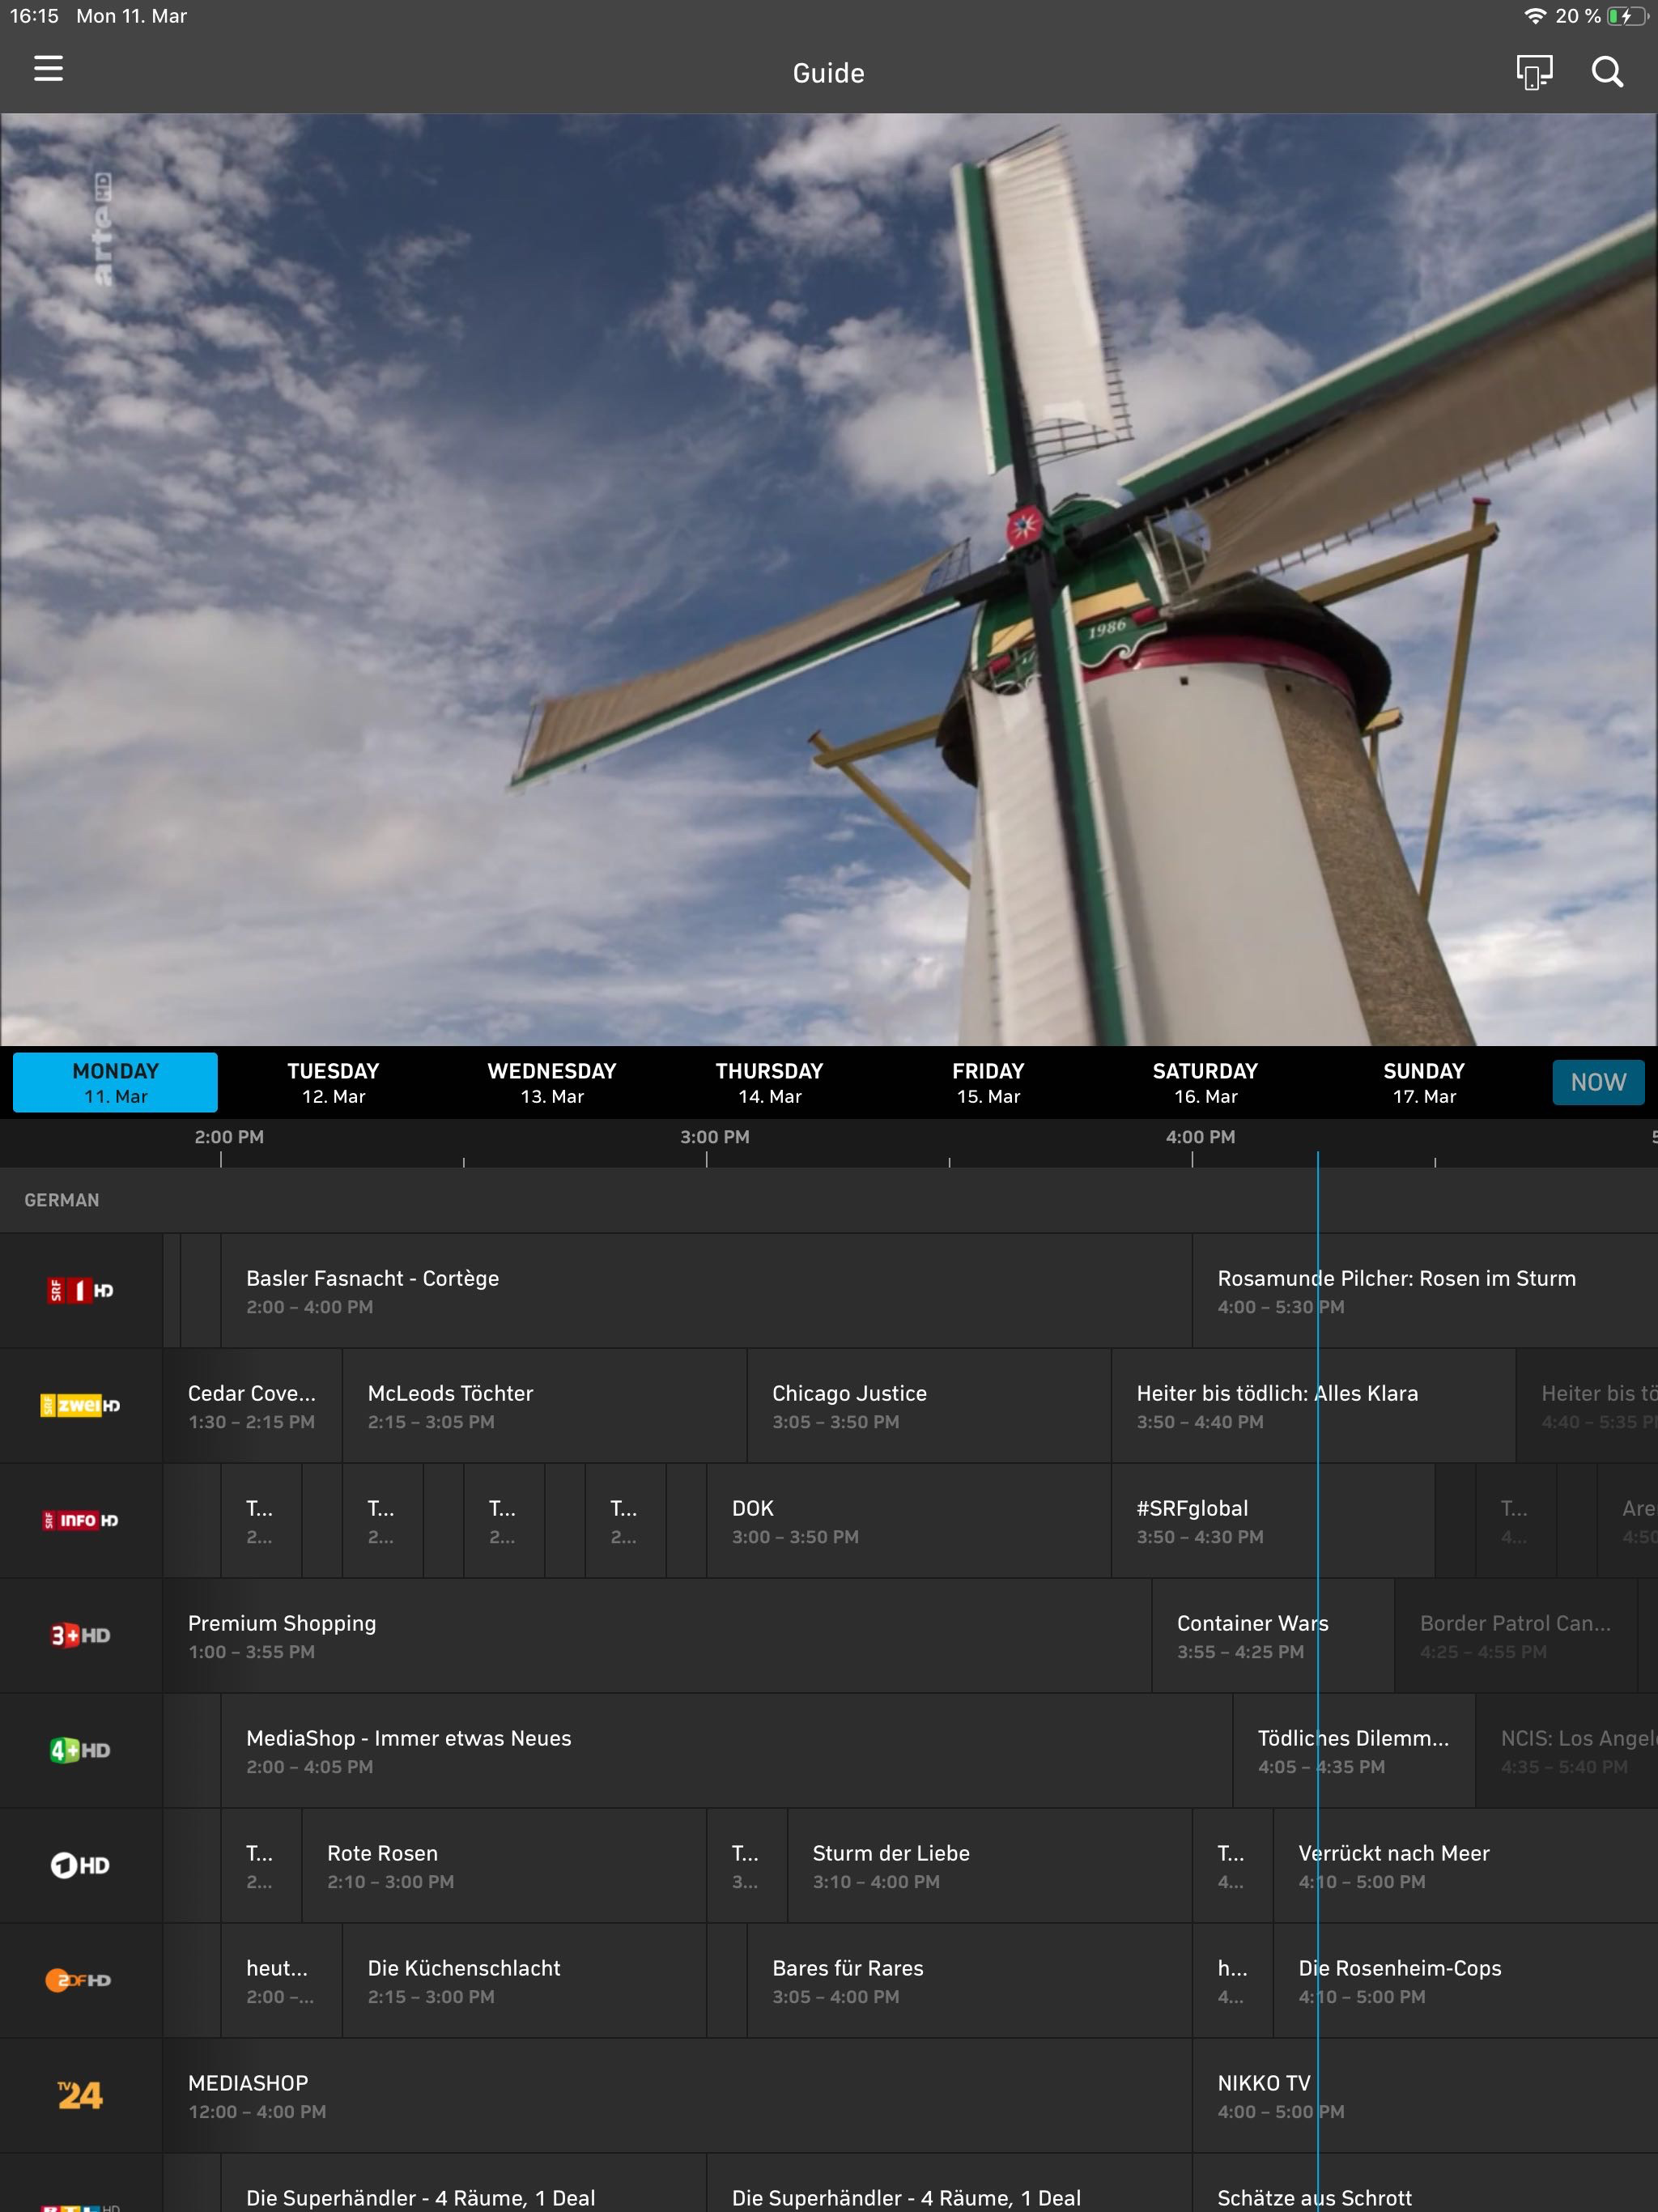Open Die Rosenheim-Cops program entry
The image size is (1658, 2212).
pyautogui.click(x=1466, y=1980)
